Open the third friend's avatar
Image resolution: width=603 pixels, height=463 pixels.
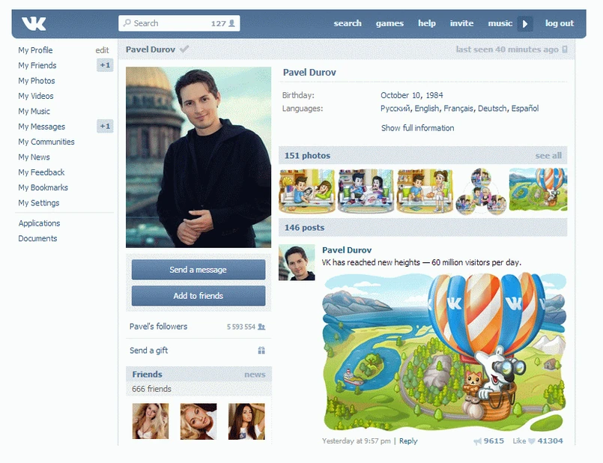(246, 421)
